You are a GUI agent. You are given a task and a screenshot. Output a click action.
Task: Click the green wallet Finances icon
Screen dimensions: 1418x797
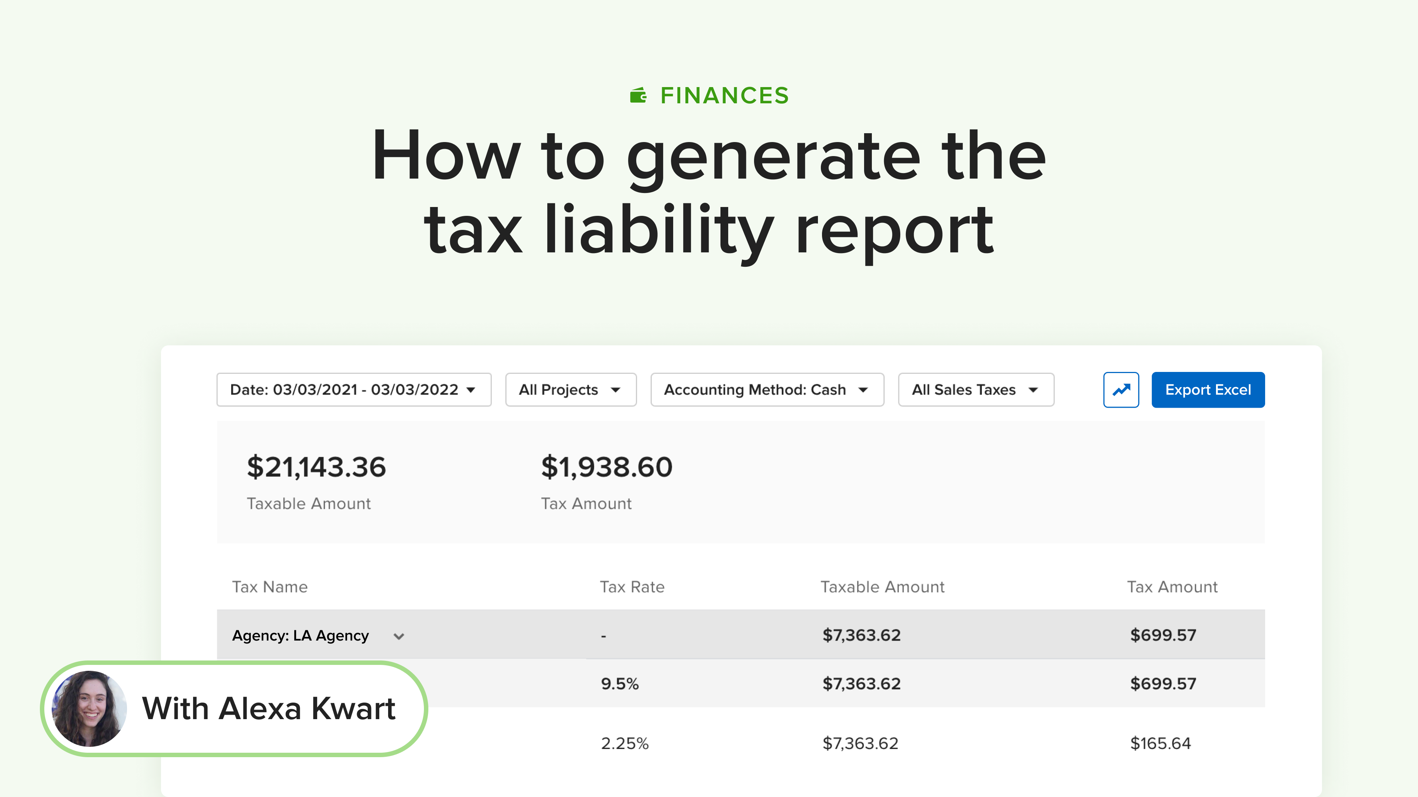638,96
